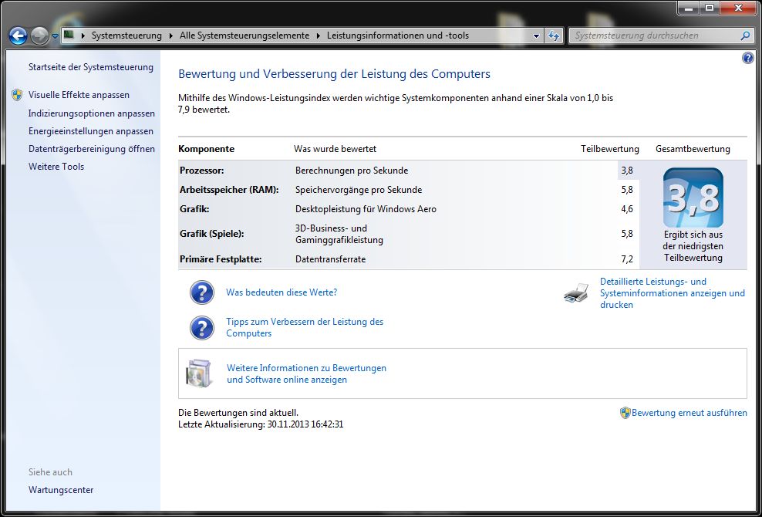Go back with the blue Back arrow
762x517 pixels.
19,35
